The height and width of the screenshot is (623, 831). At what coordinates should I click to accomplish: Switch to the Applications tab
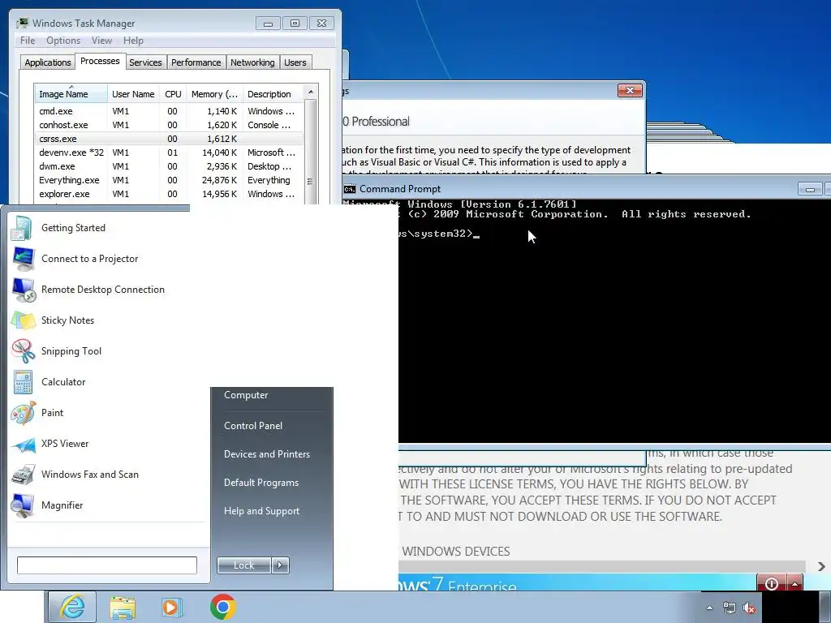[48, 62]
